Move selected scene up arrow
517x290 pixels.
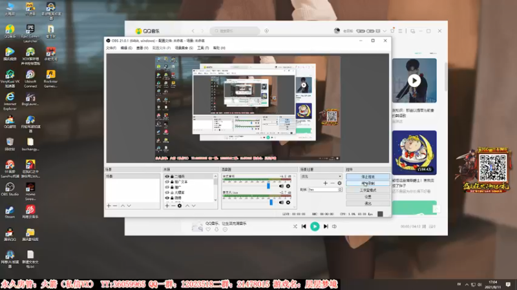click(x=123, y=206)
